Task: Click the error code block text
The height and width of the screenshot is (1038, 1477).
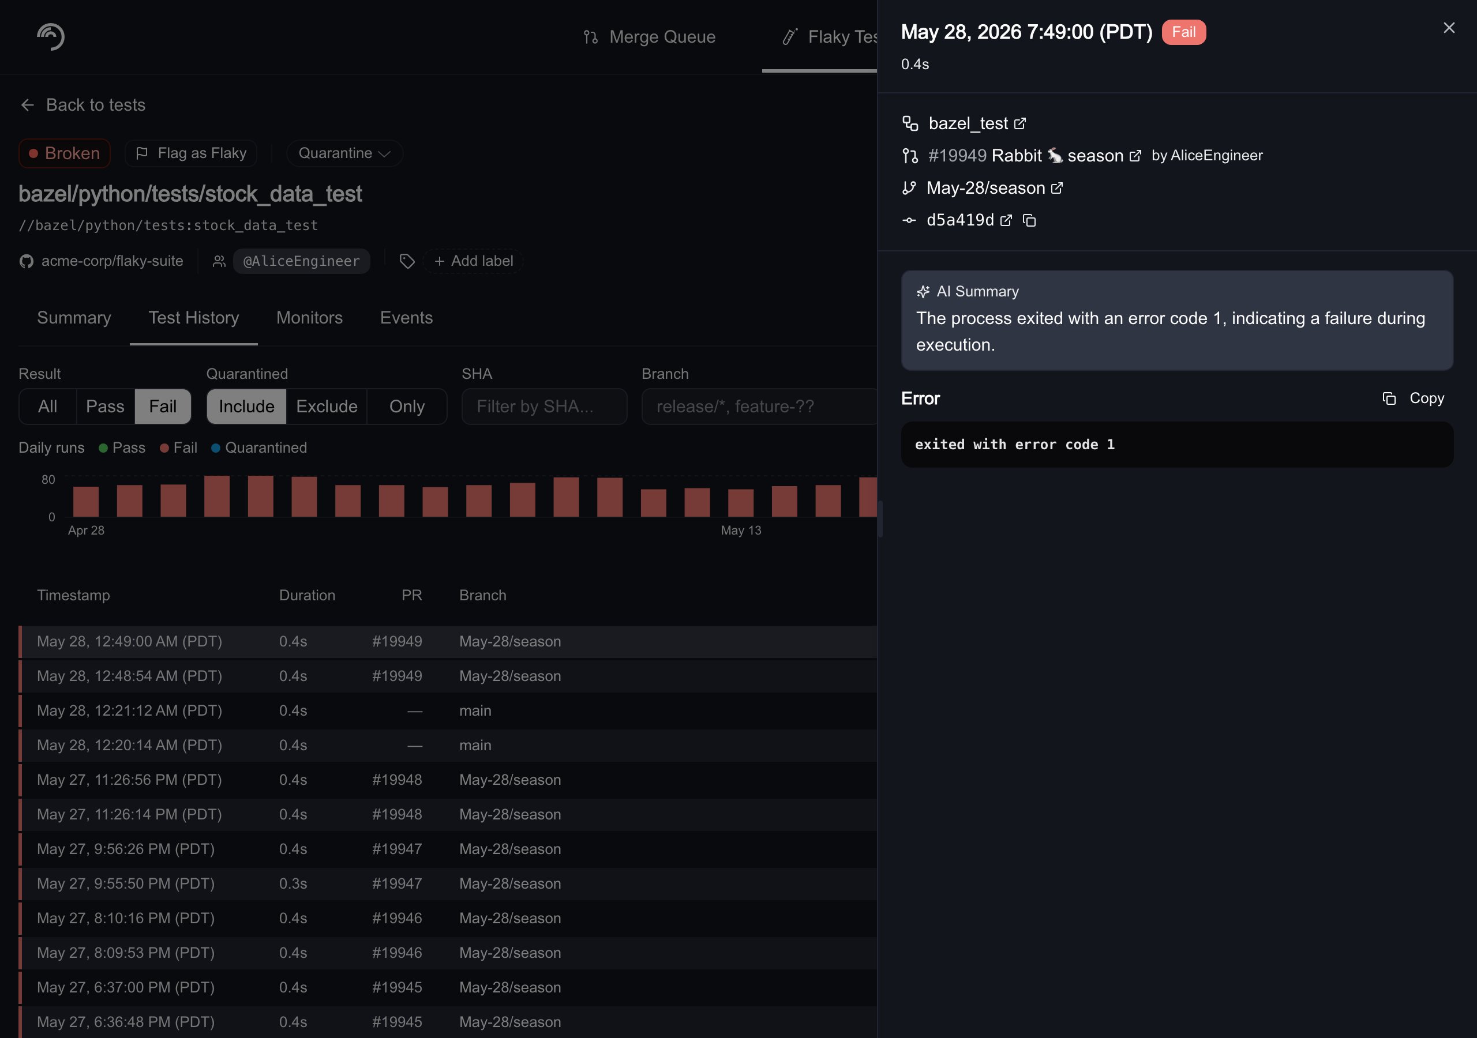Action: [1014, 445]
